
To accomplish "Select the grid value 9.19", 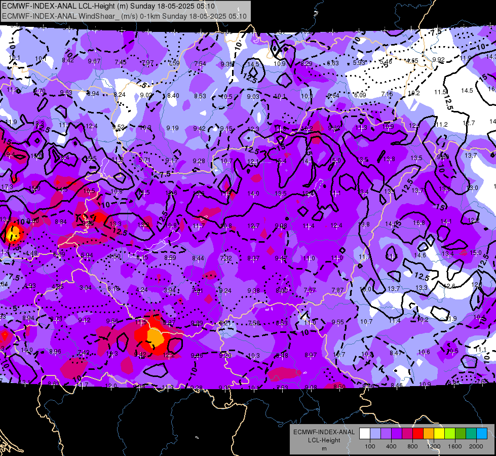I will (x=172, y=128).
